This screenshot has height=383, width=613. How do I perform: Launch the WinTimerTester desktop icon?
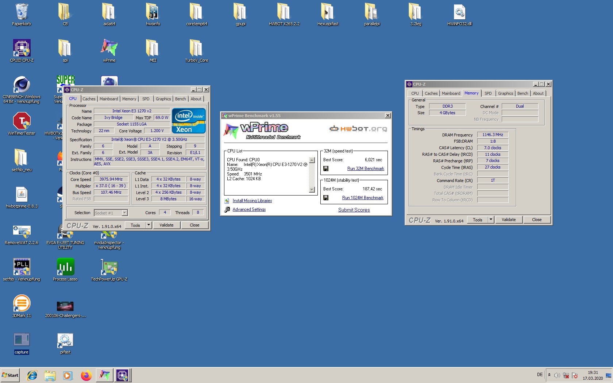pos(22,124)
